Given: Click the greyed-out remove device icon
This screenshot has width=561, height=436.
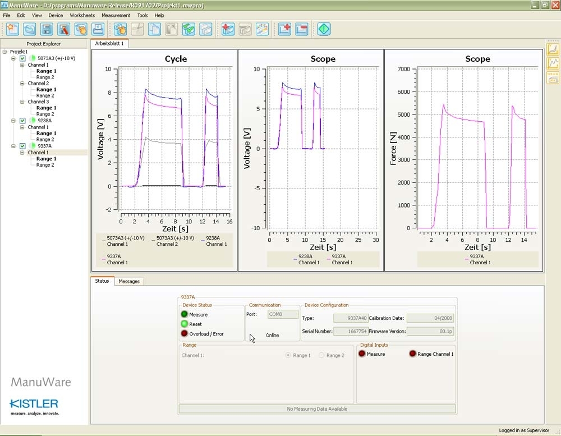Looking at the screenshot, I should [x=245, y=29].
